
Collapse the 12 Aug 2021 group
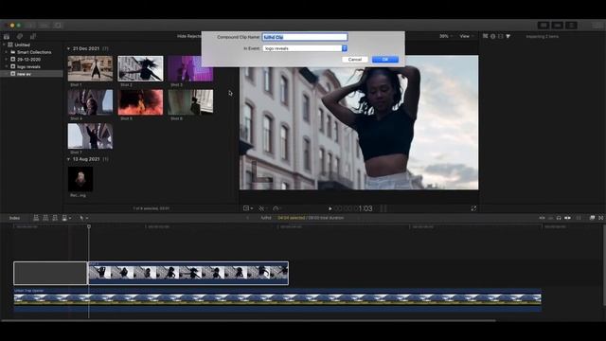point(68,159)
